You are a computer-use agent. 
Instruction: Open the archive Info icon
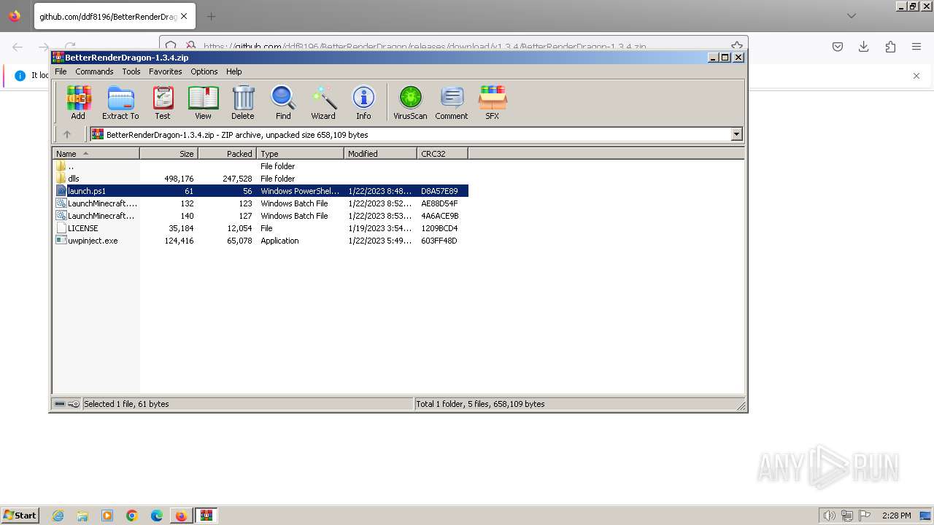(x=363, y=102)
